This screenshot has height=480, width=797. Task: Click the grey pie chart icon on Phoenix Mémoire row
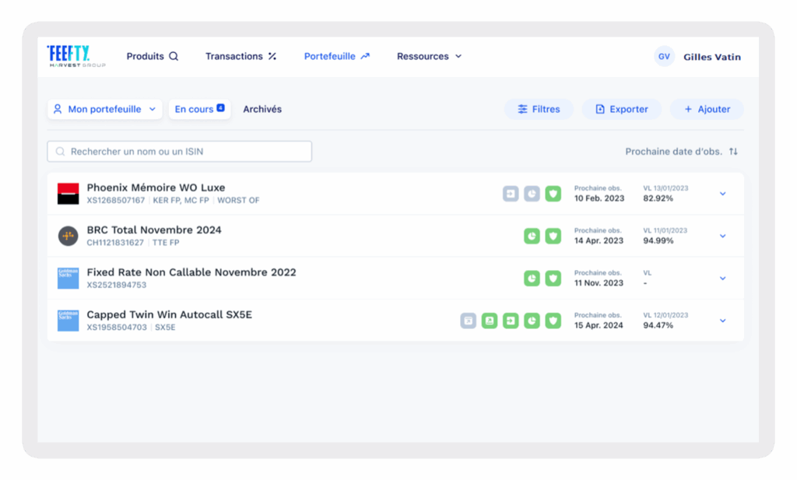coord(532,194)
